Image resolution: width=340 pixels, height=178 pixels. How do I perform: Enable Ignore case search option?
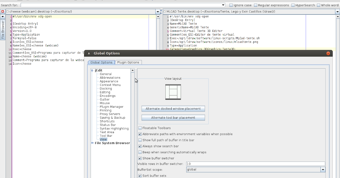[x=240, y=5]
